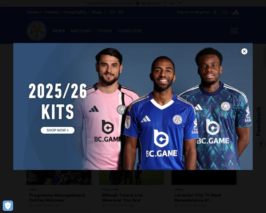The height and width of the screenshot is (213, 266).
Task: Open the accessibility options icon
Action: (x=261, y=144)
